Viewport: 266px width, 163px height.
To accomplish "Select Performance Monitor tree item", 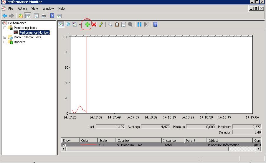I will point(34,32).
